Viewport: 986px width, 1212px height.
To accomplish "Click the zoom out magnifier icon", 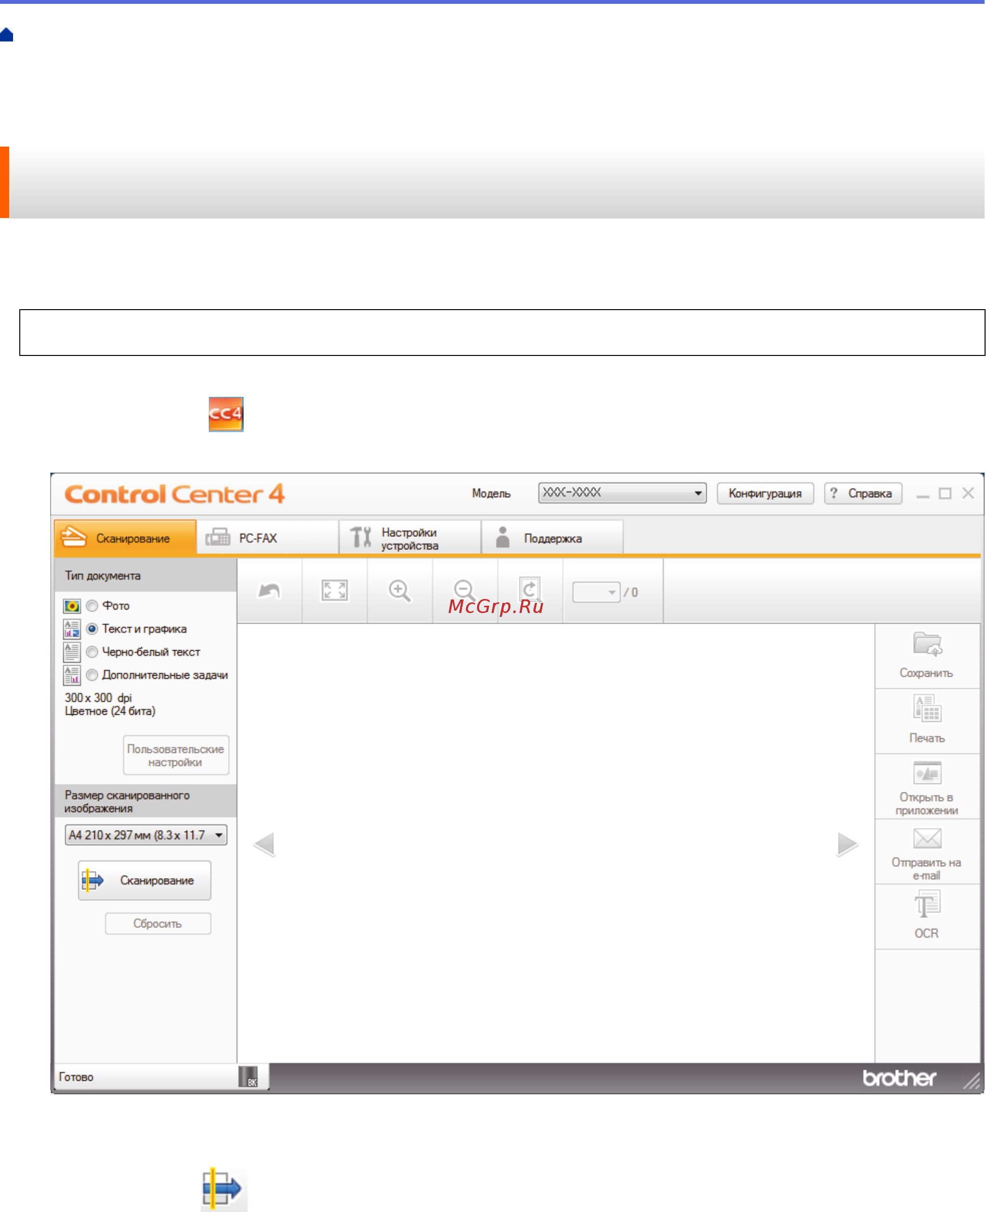I will [x=465, y=591].
